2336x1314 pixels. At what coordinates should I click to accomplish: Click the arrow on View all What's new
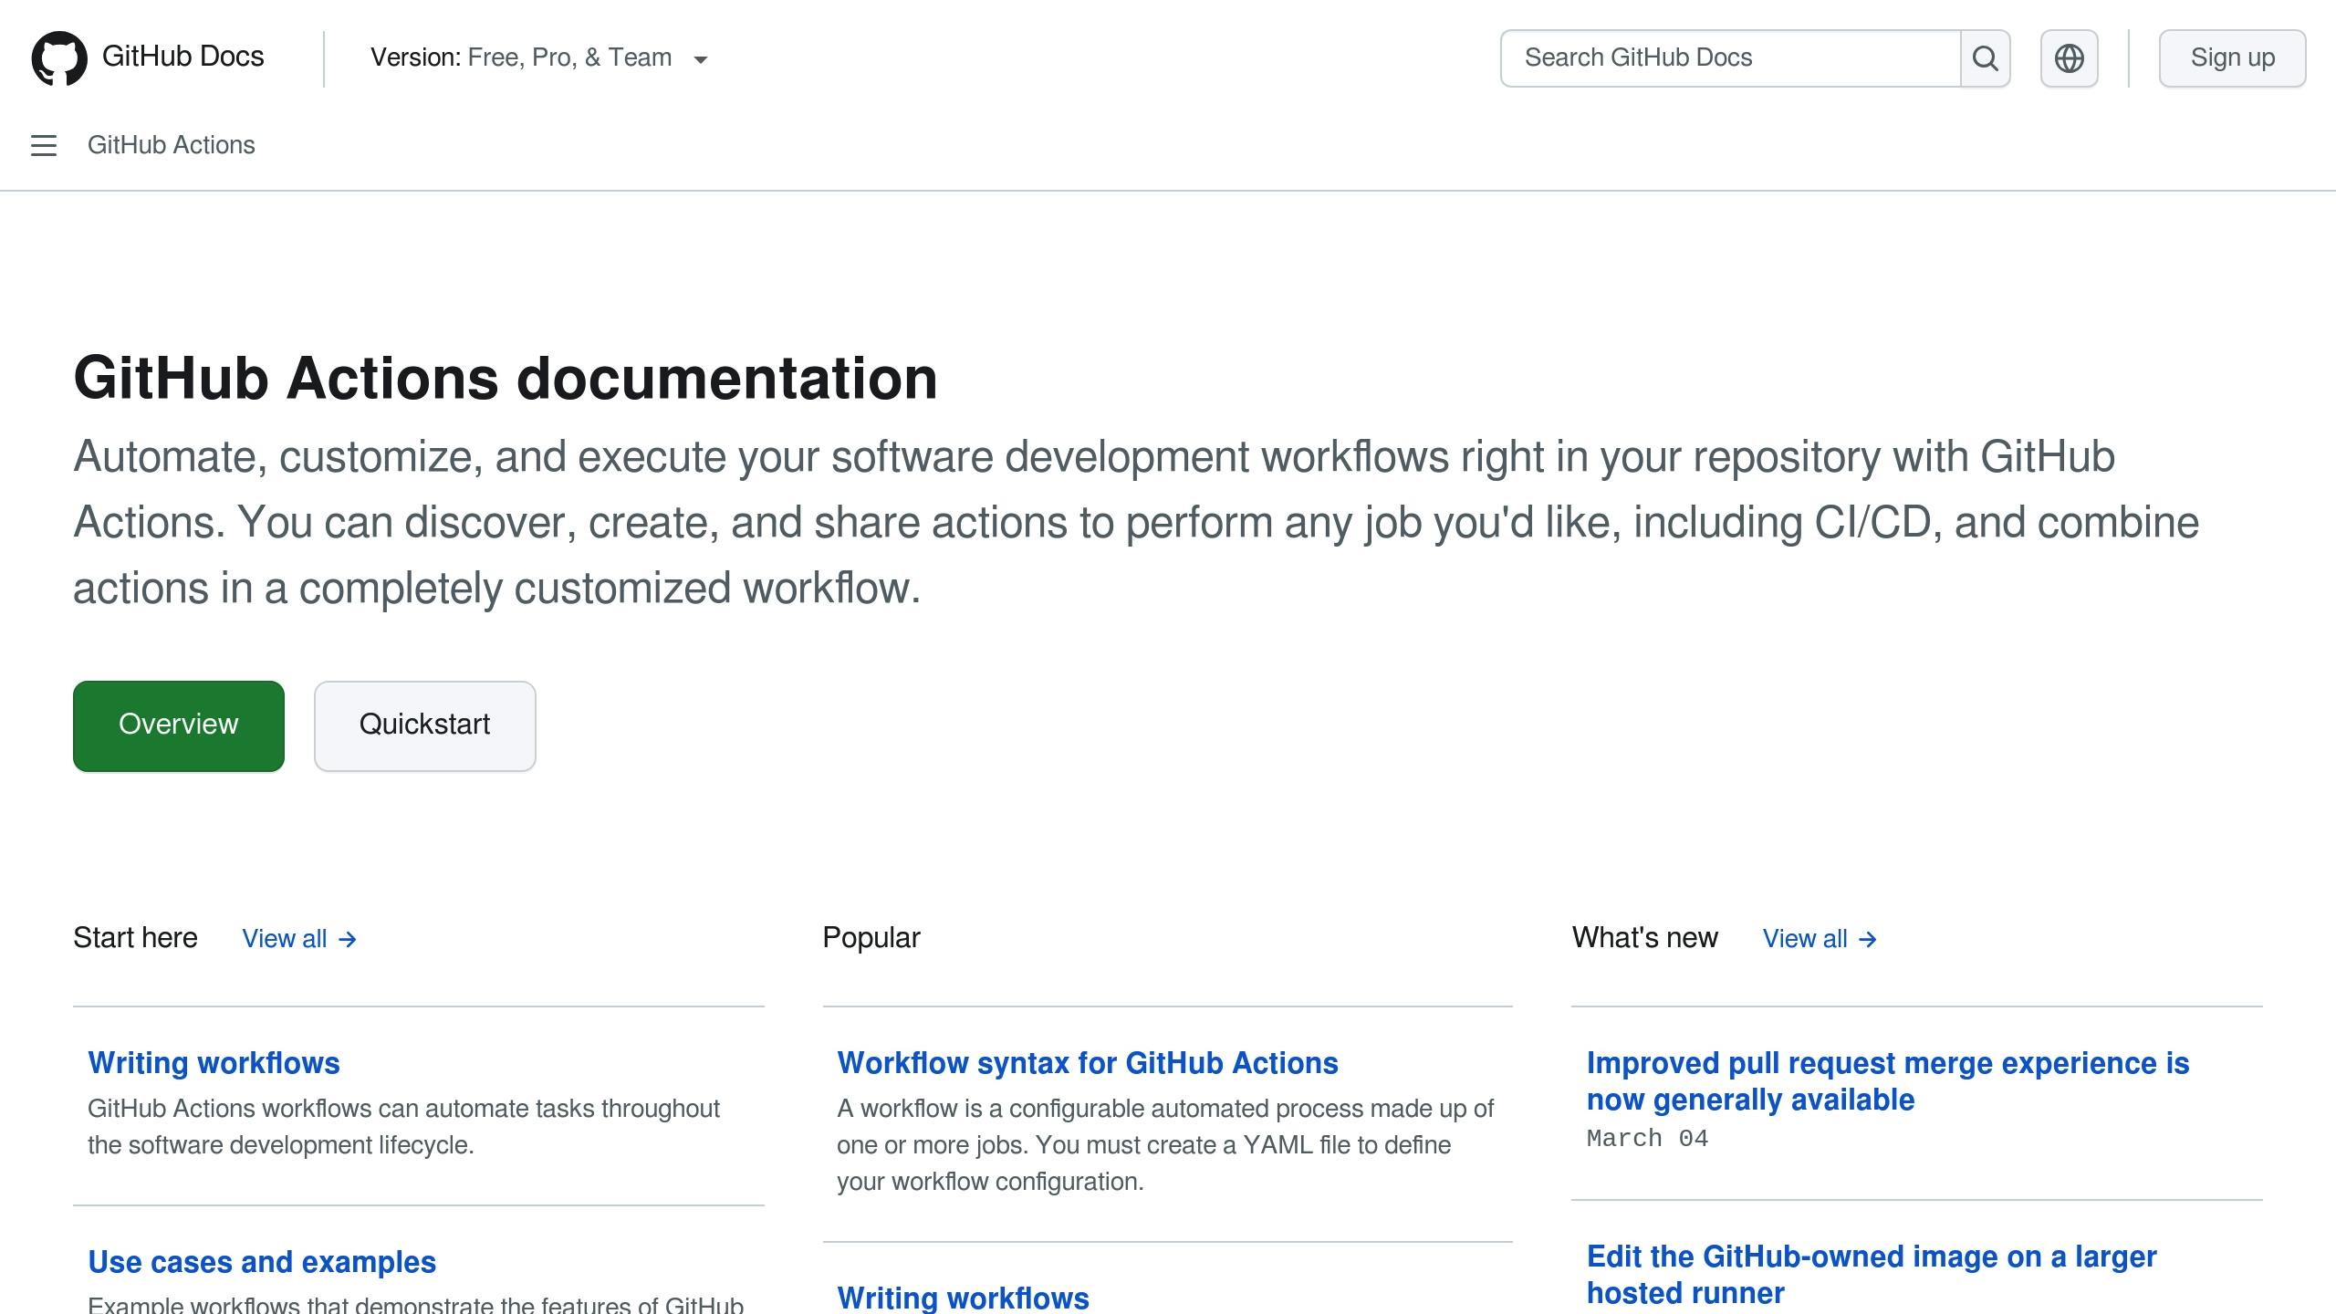[1868, 939]
